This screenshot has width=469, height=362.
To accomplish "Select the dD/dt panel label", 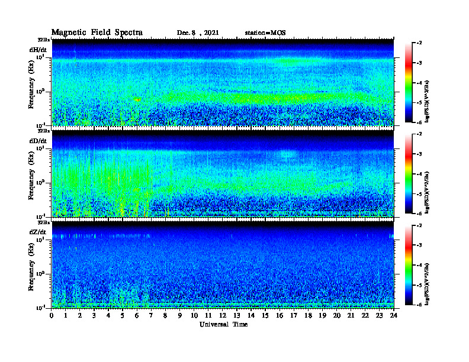I will [x=38, y=141].
